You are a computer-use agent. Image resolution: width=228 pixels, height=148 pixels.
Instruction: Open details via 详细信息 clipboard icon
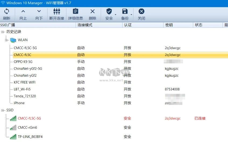75,11
